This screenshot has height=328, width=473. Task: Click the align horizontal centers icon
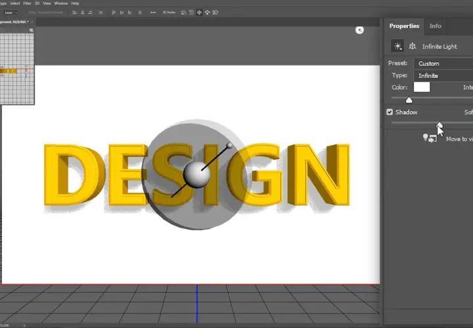point(82,12)
